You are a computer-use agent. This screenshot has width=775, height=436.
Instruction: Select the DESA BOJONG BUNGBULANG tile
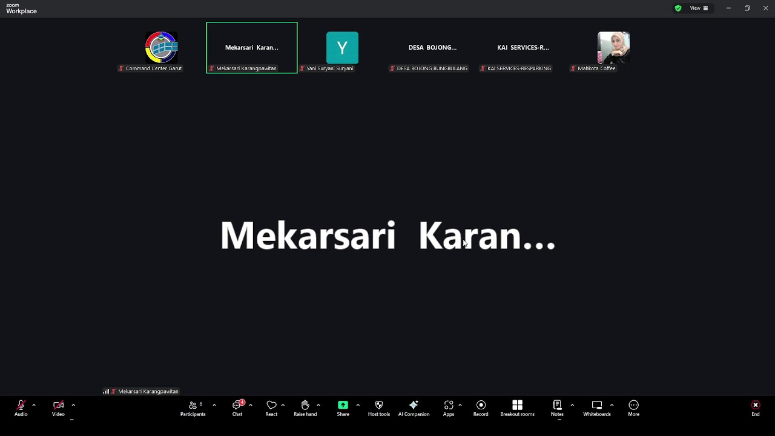[x=432, y=48]
